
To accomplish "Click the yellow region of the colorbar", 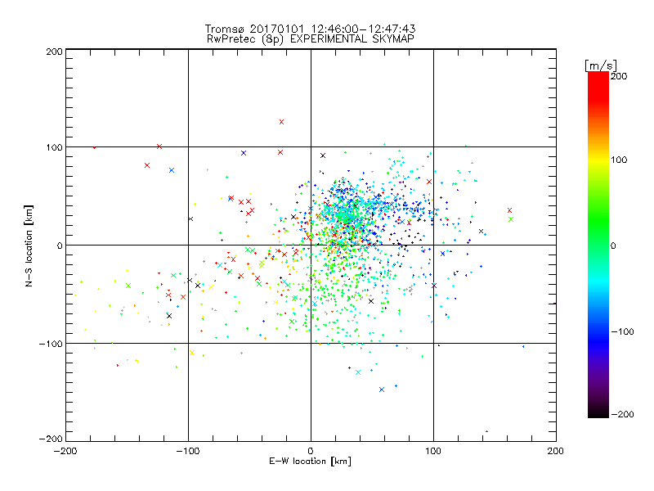I will click(x=598, y=160).
